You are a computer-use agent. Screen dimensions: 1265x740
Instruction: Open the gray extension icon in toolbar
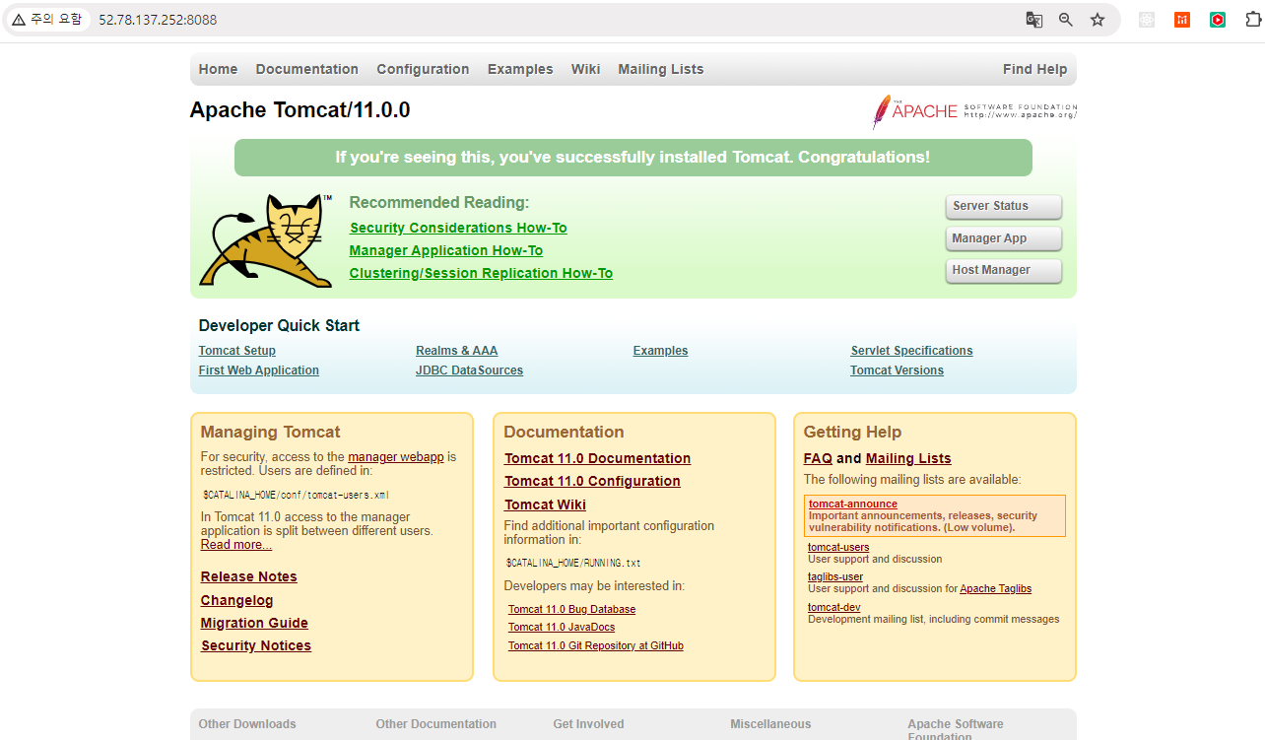tap(1147, 20)
